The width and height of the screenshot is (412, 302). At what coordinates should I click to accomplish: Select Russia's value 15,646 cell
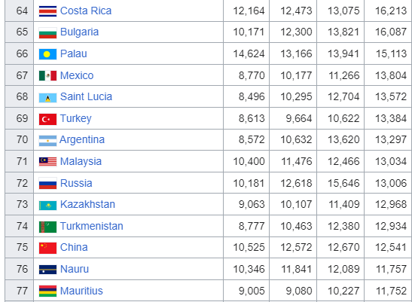(340, 183)
